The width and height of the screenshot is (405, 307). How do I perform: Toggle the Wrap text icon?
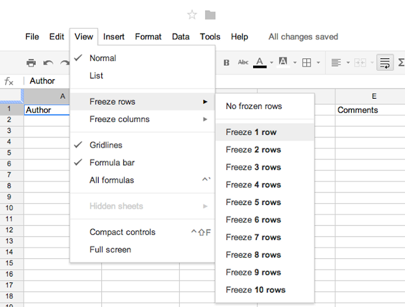(x=384, y=63)
